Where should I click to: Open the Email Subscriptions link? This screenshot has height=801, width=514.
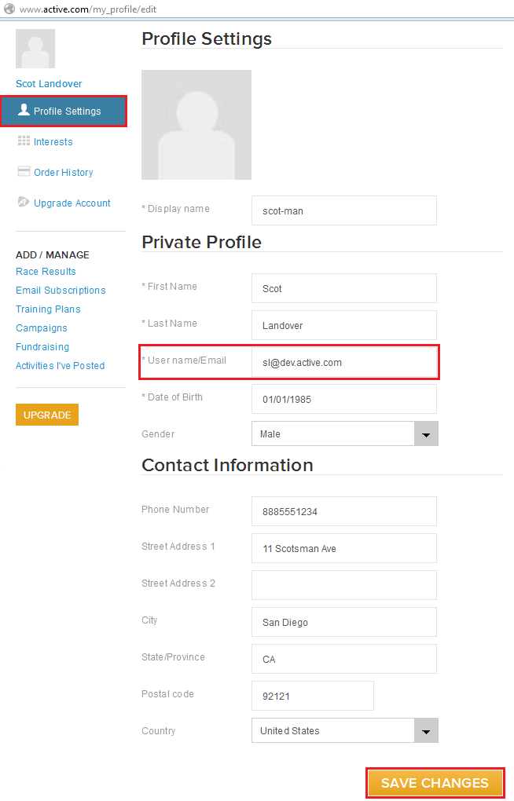point(61,291)
